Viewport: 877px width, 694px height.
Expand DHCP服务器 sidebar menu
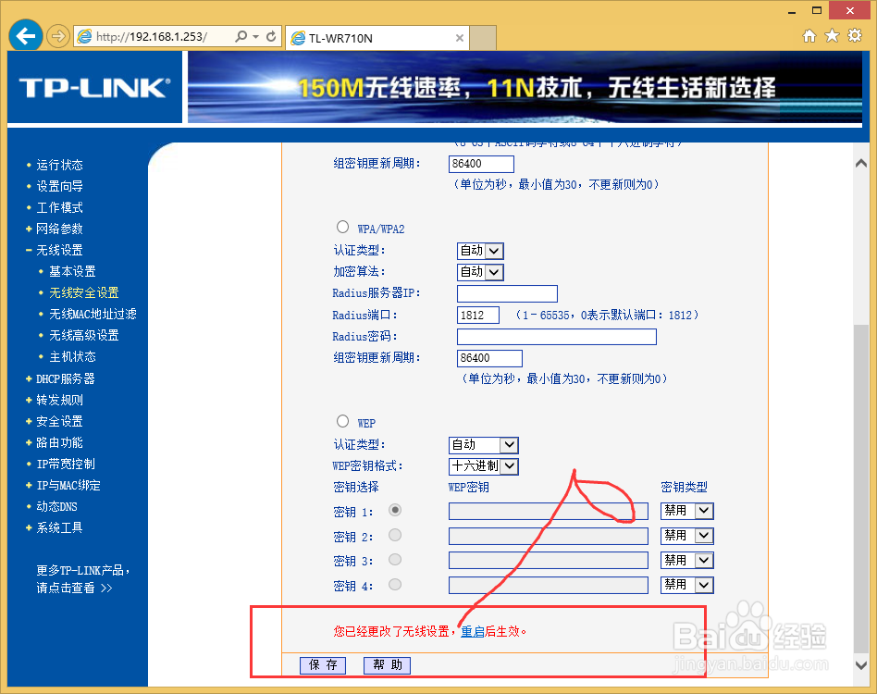66,378
